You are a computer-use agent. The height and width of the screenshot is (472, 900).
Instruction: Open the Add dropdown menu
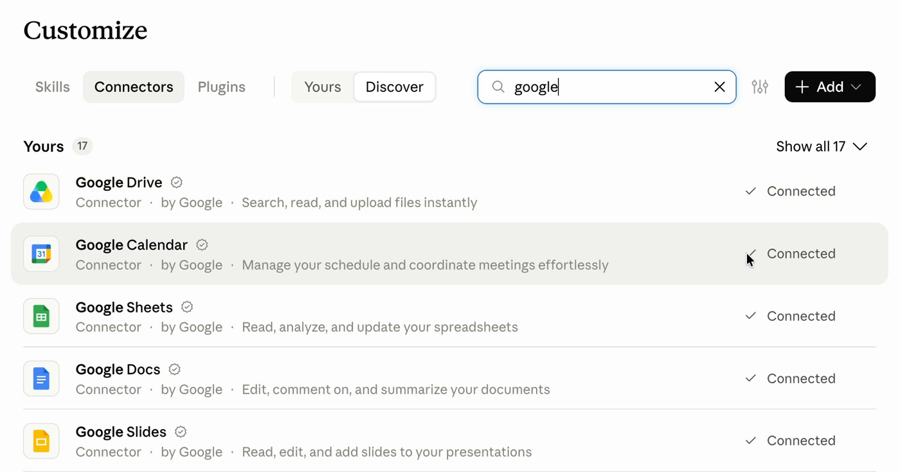(830, 87)
